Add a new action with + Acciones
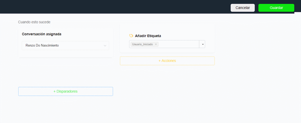This screenshot has width=301, height=123. click(x=167, y=61)
